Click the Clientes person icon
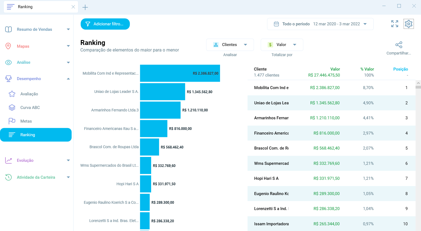421x231 pixels. pos(216,45)
